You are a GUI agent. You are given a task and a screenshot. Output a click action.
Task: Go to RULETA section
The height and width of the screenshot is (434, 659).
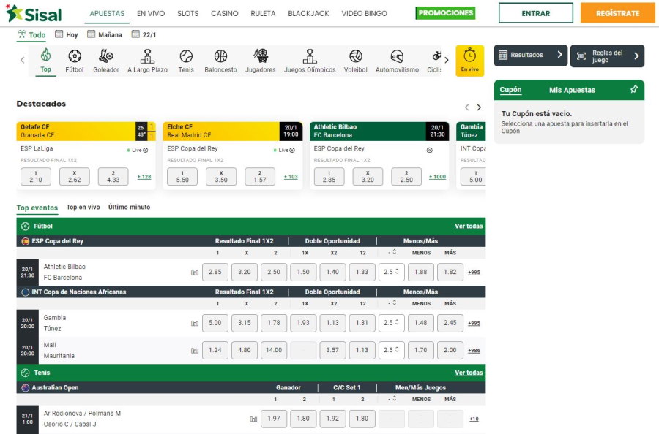pyautogui.click(x=263, y=13)
